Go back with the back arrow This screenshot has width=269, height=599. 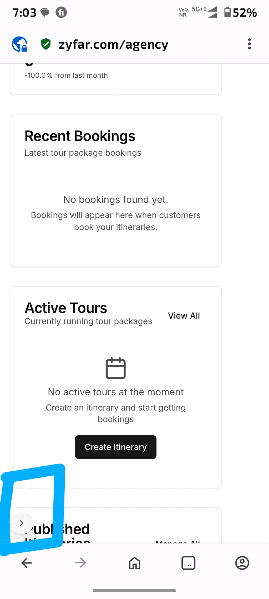click(x=27, y=563)
